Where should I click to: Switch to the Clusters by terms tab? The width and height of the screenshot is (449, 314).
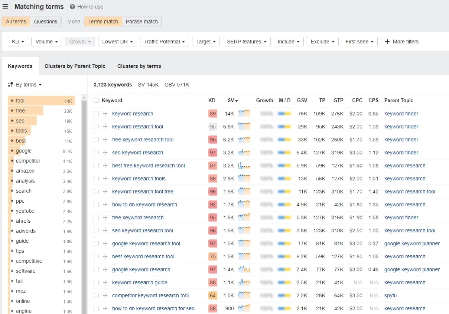[139, 66]
